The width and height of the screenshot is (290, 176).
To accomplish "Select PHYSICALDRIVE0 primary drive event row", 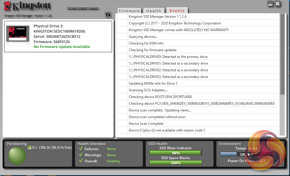I will [x=198, y=57].
